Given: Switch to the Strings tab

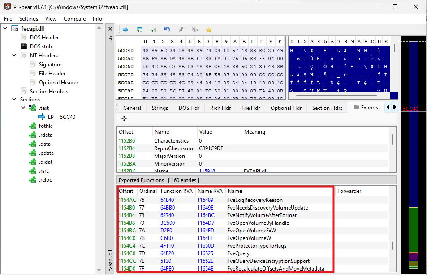Looking at the screenshot, I should [x=160, y=108].
